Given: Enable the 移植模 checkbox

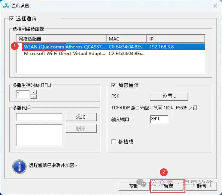Looking at the screenshot, I should [113, 142].
